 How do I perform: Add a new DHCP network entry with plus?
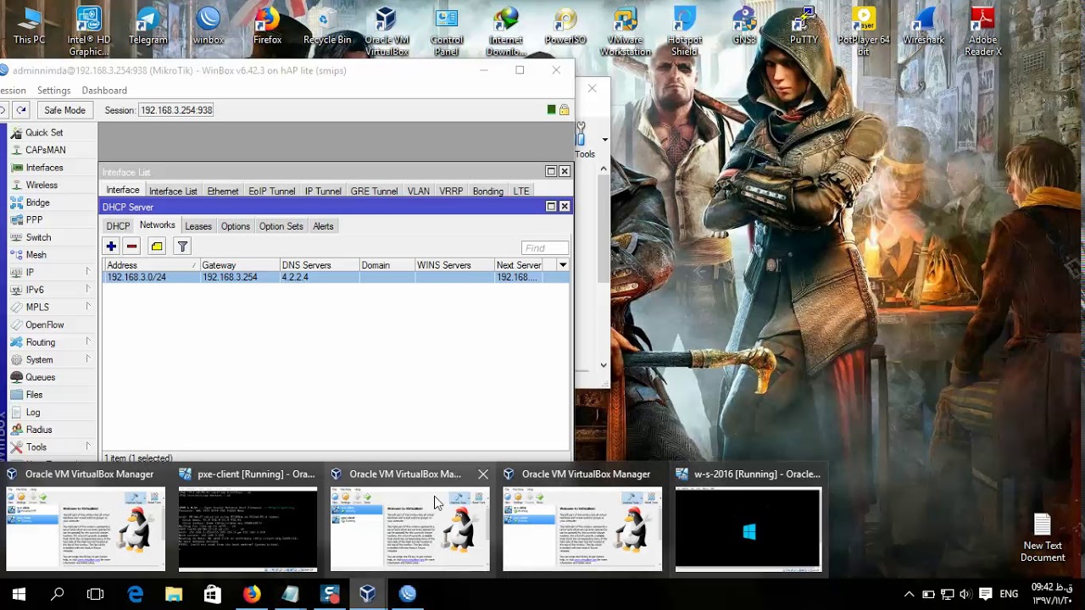111,247
